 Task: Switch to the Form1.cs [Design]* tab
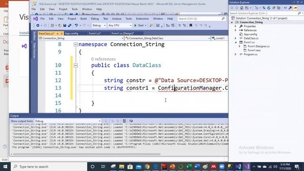pyautogui.click(x=123, y=33)
